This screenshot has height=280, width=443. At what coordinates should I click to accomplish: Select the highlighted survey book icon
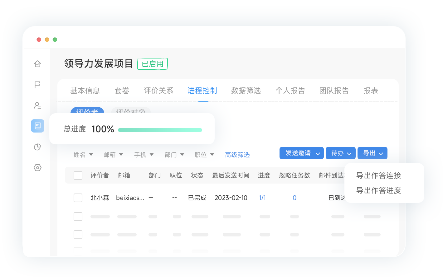(37, 126)
